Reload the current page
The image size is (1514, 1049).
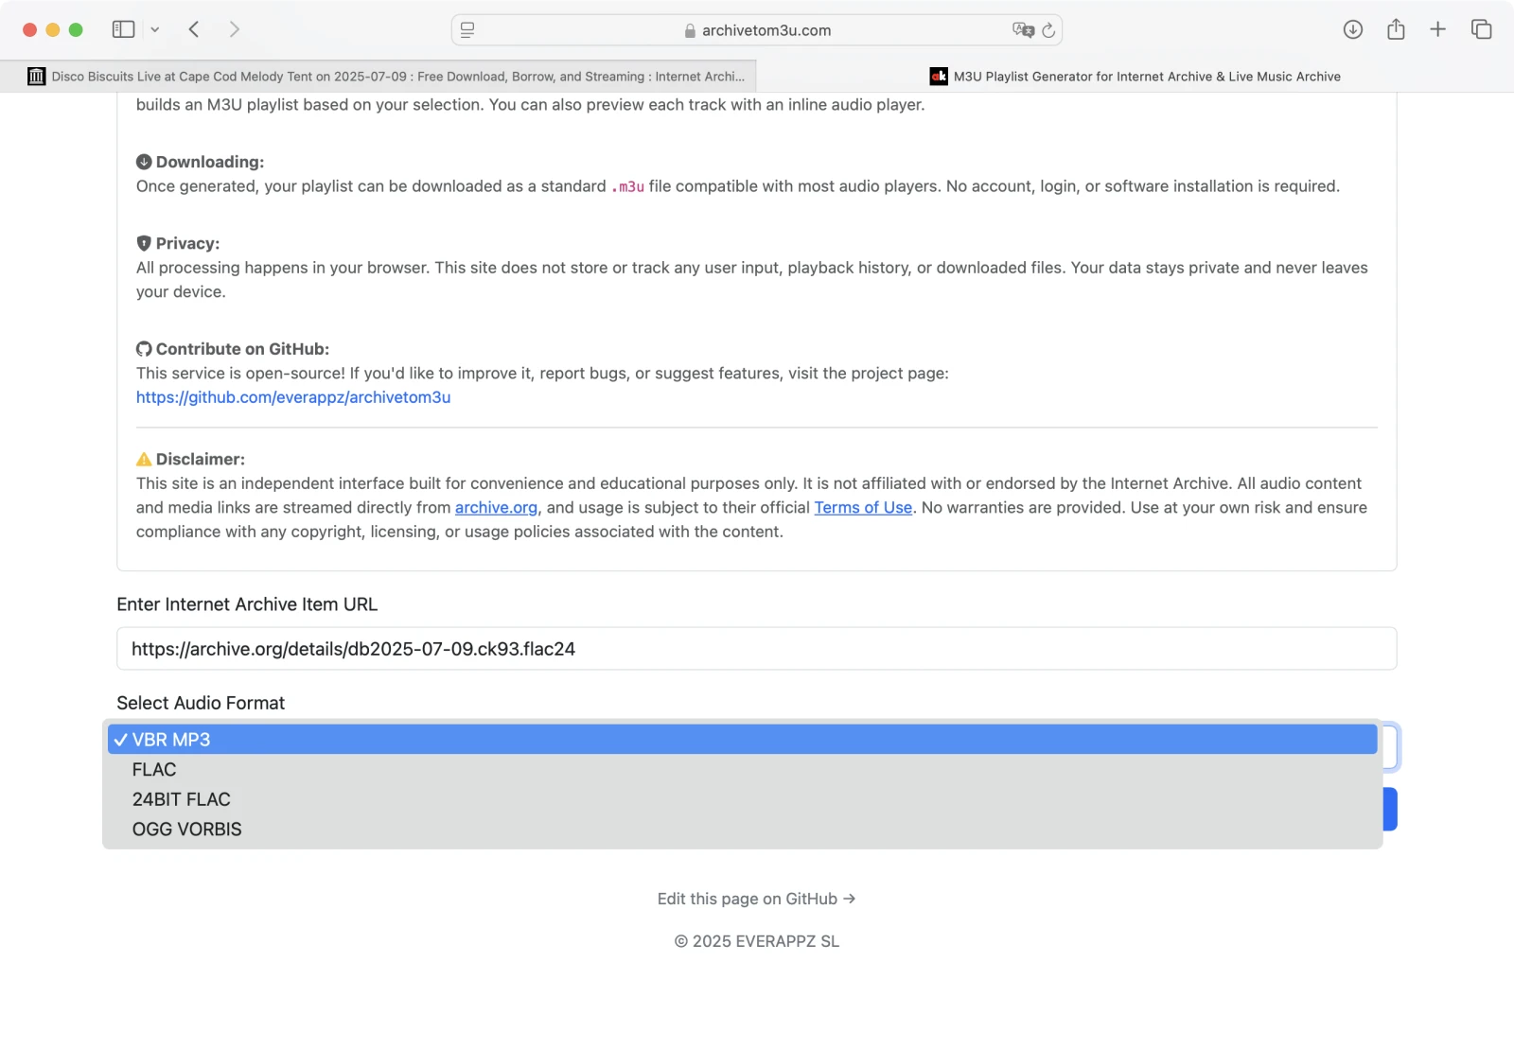(1048, 30)
